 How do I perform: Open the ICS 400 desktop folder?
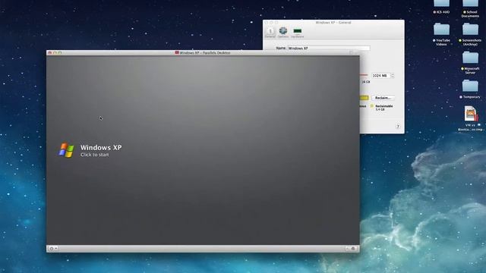[x=442, y=7]
